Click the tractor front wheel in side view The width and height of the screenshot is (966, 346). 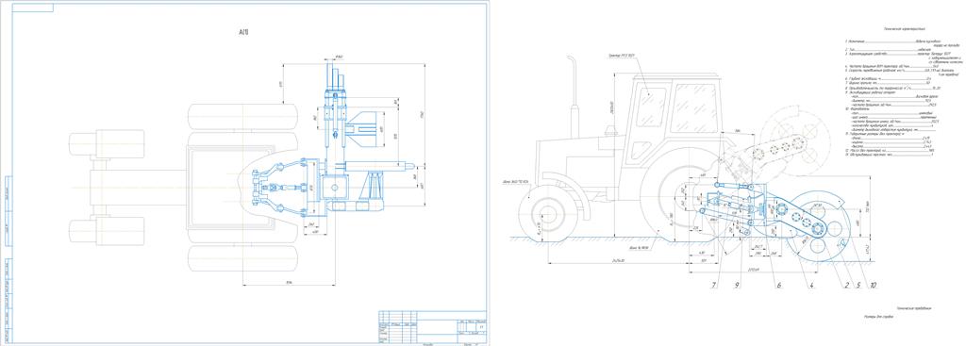point(546,212)
